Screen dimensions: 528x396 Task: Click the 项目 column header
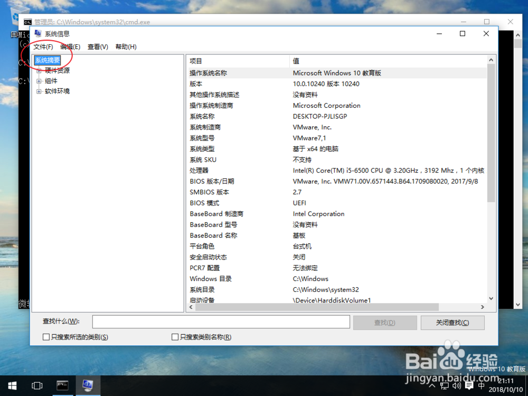tap(238, 61)
